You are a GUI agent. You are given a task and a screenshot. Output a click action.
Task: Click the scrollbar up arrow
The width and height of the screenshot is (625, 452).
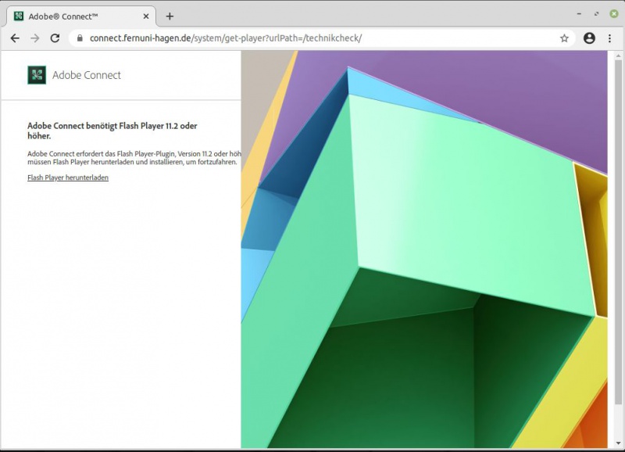pos(618,55)
